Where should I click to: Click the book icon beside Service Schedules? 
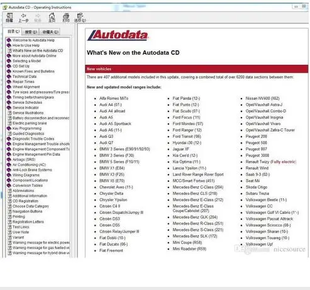click(x=9, y=103)
